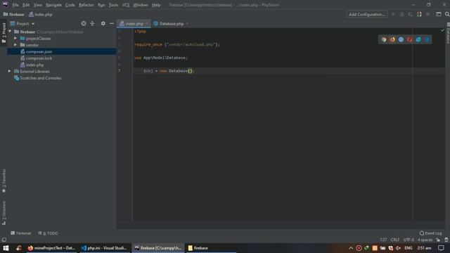The width and height of the screenshot is (450, 253).
Task: Click index.php breadcrumb in navigation bar
Action: (x=41, y=14)
